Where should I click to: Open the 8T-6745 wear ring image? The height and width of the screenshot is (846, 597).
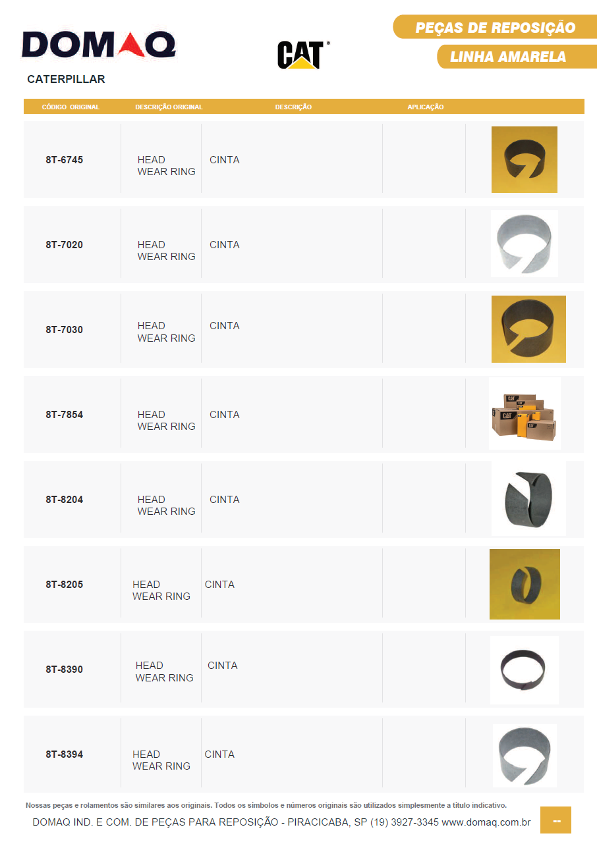coord(524,160)
